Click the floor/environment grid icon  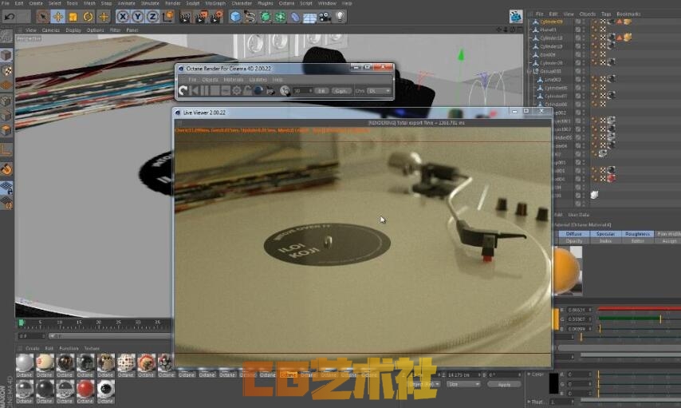309,17
